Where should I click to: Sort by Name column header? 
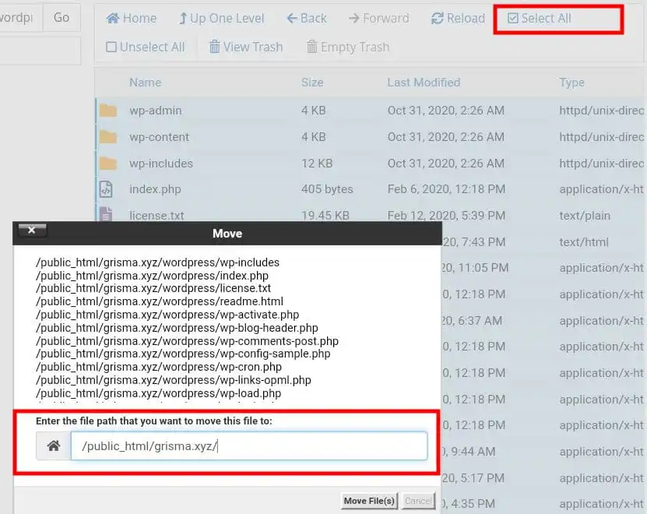(146, 83)
